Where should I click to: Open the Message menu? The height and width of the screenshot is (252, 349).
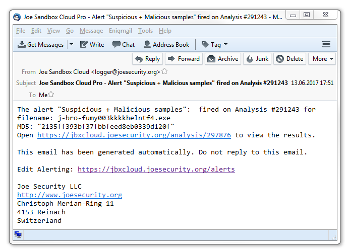[x=91, y=31]
